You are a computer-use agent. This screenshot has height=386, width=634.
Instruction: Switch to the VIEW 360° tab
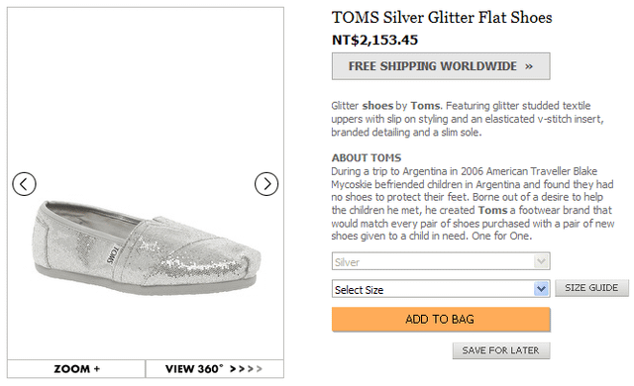point(214,368)
